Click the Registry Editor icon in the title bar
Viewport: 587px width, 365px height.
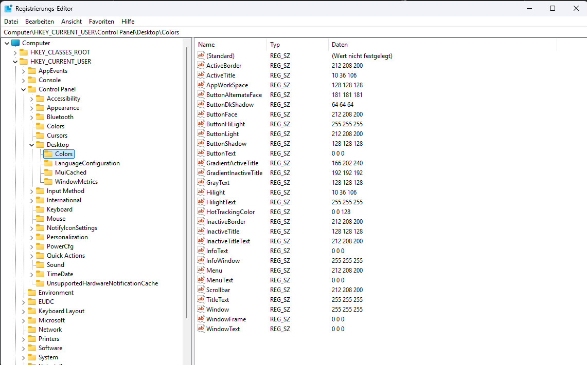point(7,8)
